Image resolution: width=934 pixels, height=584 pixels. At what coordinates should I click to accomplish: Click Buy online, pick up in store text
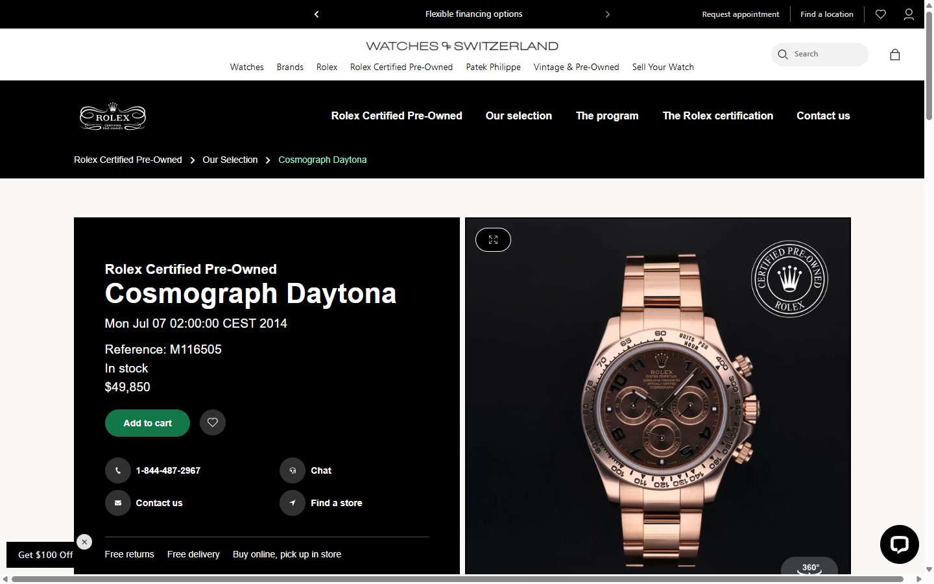click(287, 554)
